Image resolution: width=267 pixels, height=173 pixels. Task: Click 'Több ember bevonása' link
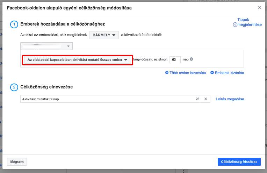pyautogui.click(x=188, y=73)
